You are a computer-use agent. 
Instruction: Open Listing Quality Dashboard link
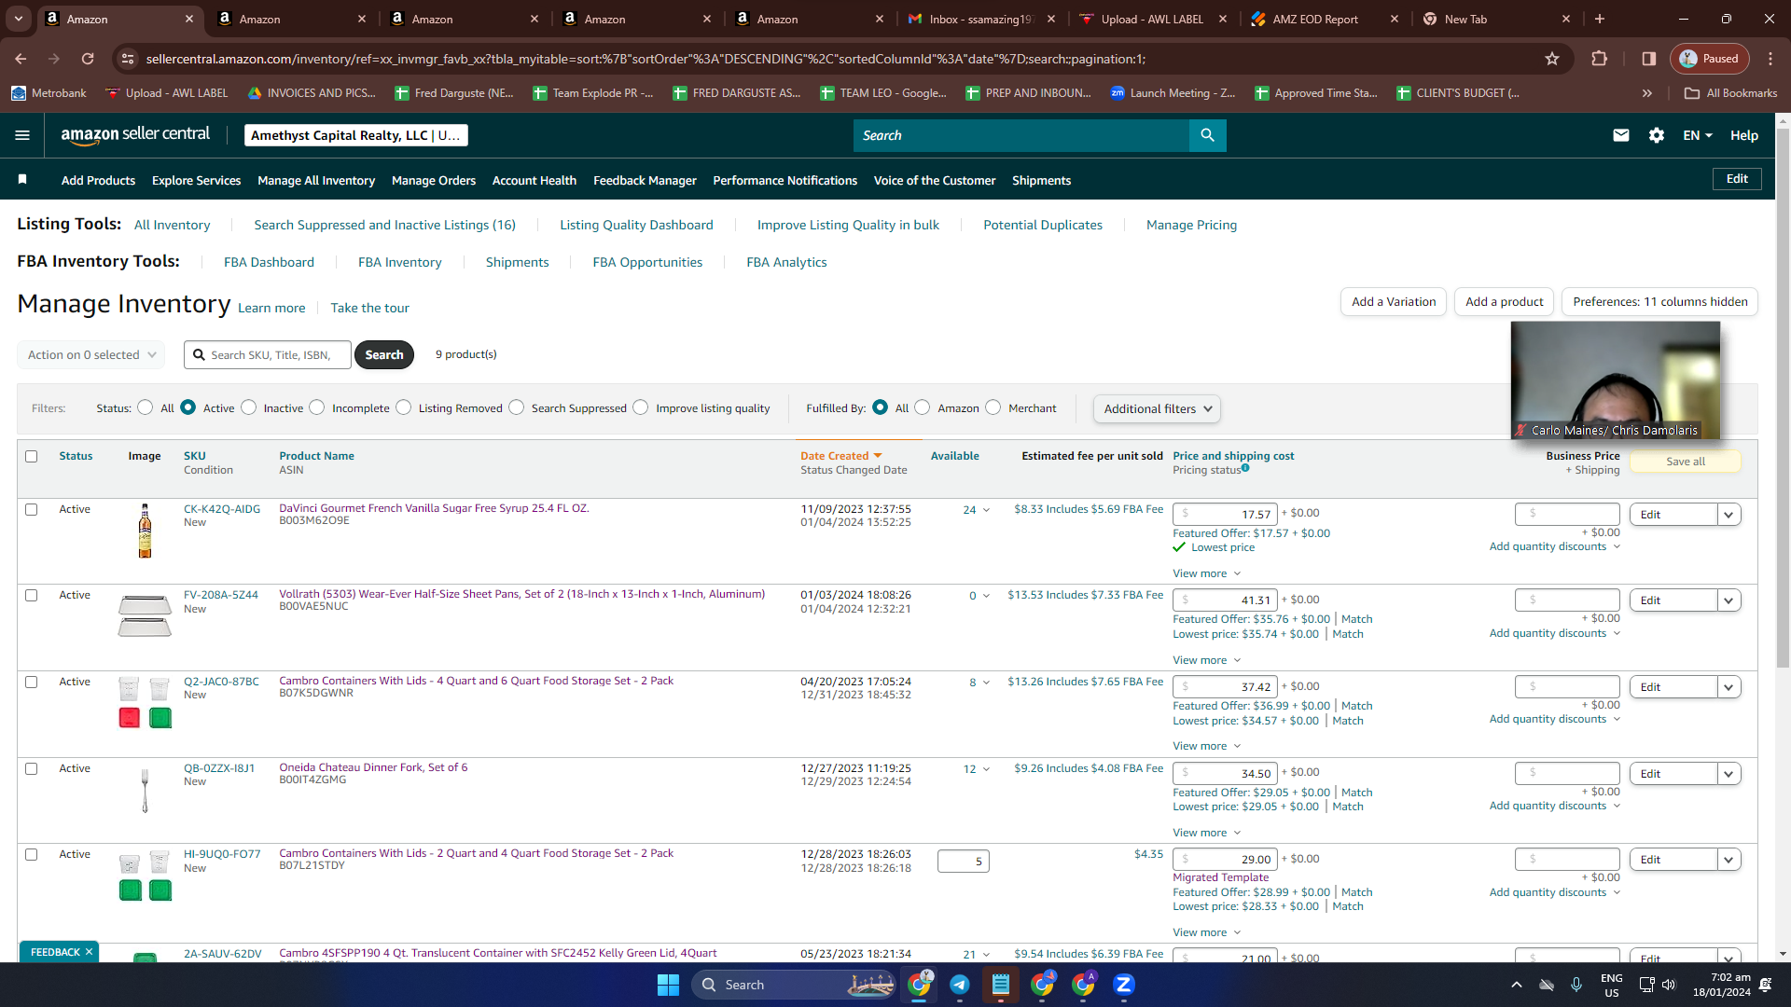click(636, 226)
